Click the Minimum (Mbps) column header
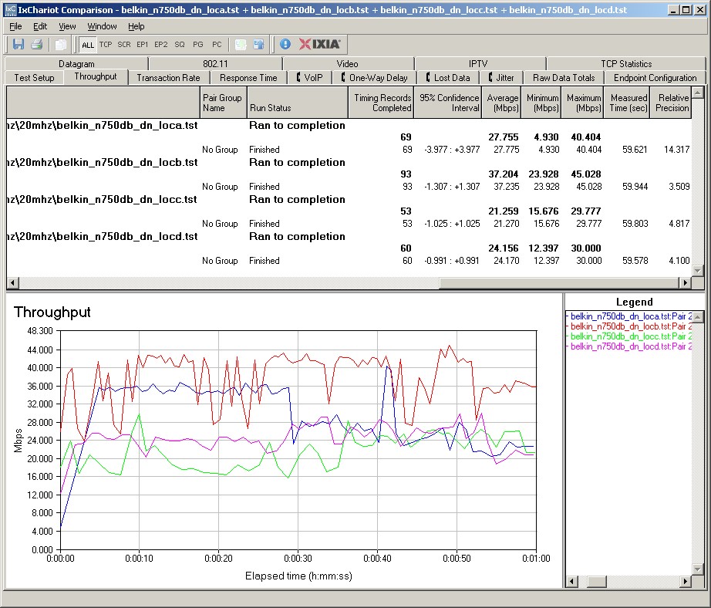Image resolution: width=711 pixels, height=608 pixels. pos(541,103)
